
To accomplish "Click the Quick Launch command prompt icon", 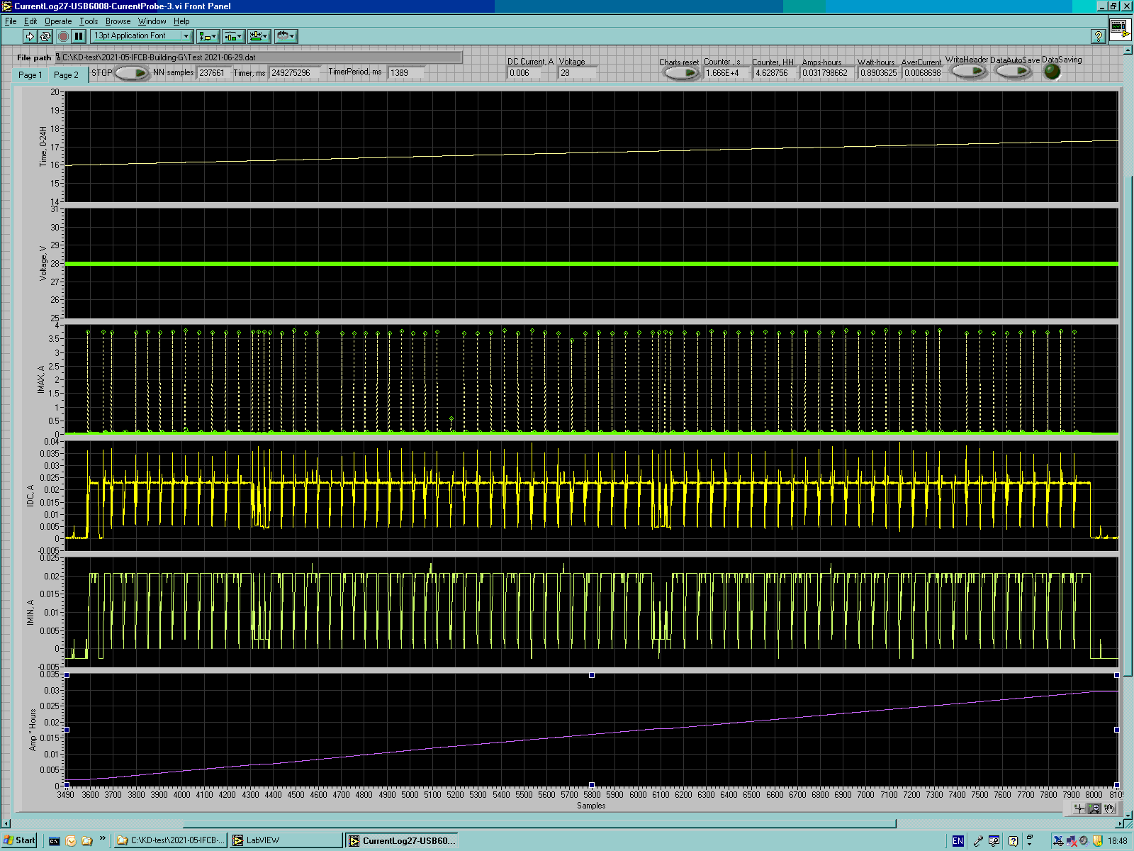I will tap(55, 841).
